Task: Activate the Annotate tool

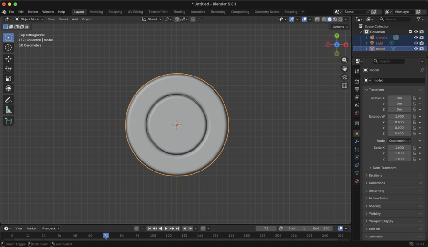Action: 9,100
